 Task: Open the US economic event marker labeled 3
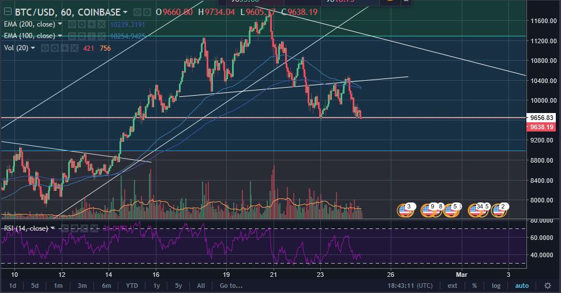[405, 210]
